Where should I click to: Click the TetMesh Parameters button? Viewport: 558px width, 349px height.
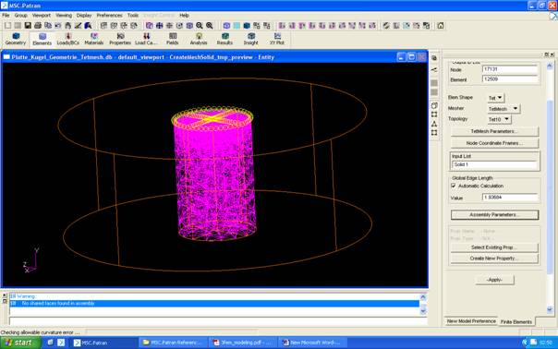click(x=494, y=131)
